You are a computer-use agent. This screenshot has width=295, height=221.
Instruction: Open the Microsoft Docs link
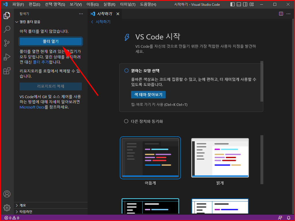coord(32,107)
